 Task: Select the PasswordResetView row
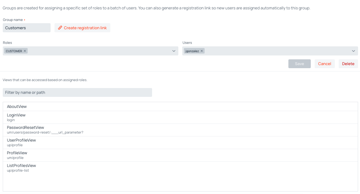pos(180,130)
